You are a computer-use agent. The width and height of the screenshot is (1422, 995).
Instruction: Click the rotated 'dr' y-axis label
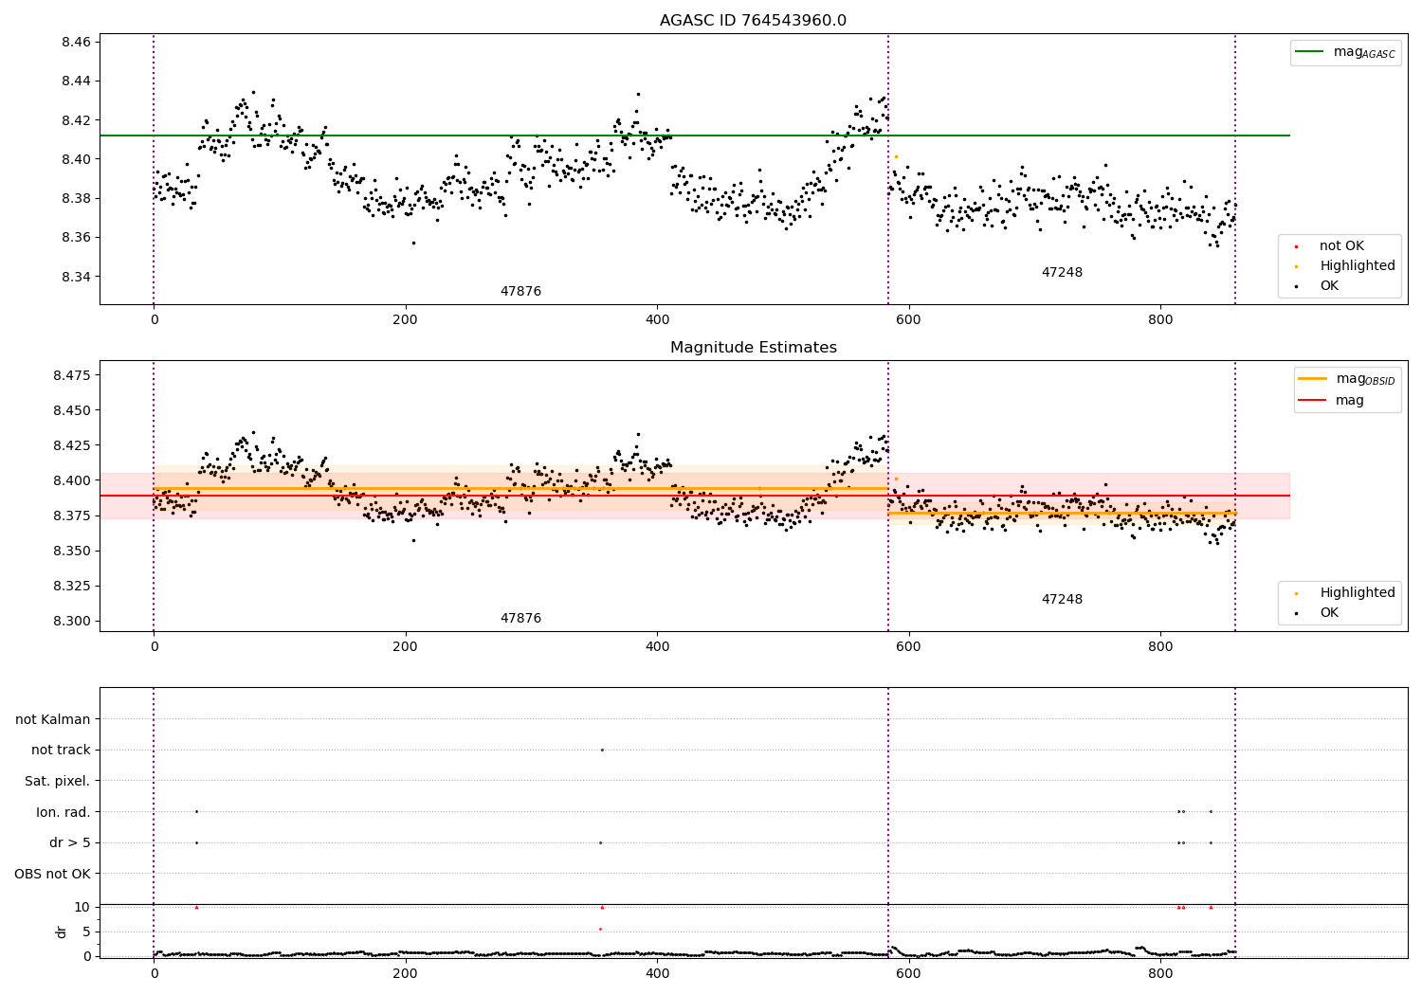pos(62,932)
